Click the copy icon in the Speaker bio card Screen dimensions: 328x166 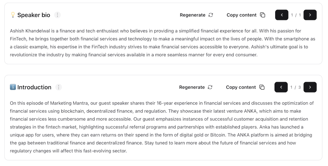pyautogui.click(x=262, y=15)
